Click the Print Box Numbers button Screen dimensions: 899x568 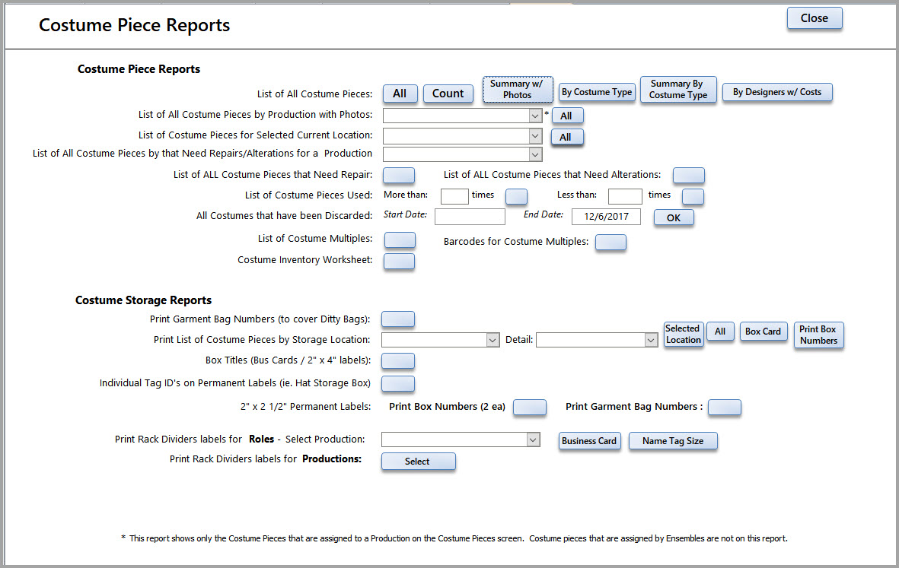pyautogui.click(x=818, y=335)
